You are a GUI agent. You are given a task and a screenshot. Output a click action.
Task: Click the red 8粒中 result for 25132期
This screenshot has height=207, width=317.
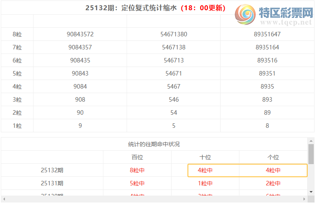coord(137,170)
